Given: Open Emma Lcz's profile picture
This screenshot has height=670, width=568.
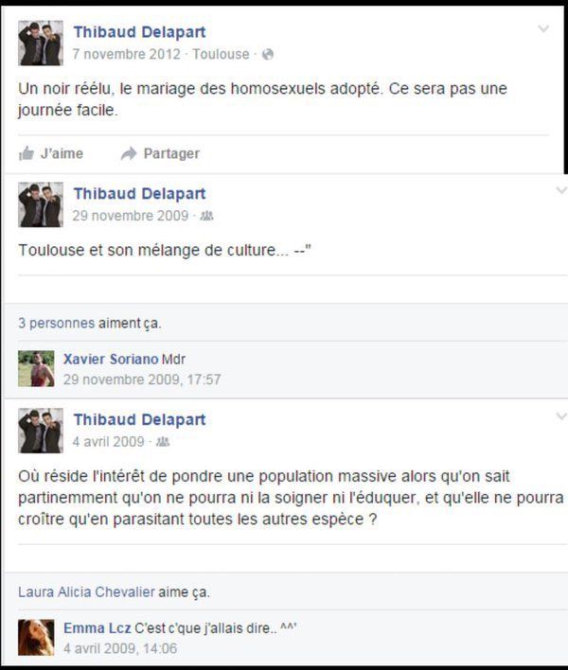Looking at the screenshot, I should 36,638.
